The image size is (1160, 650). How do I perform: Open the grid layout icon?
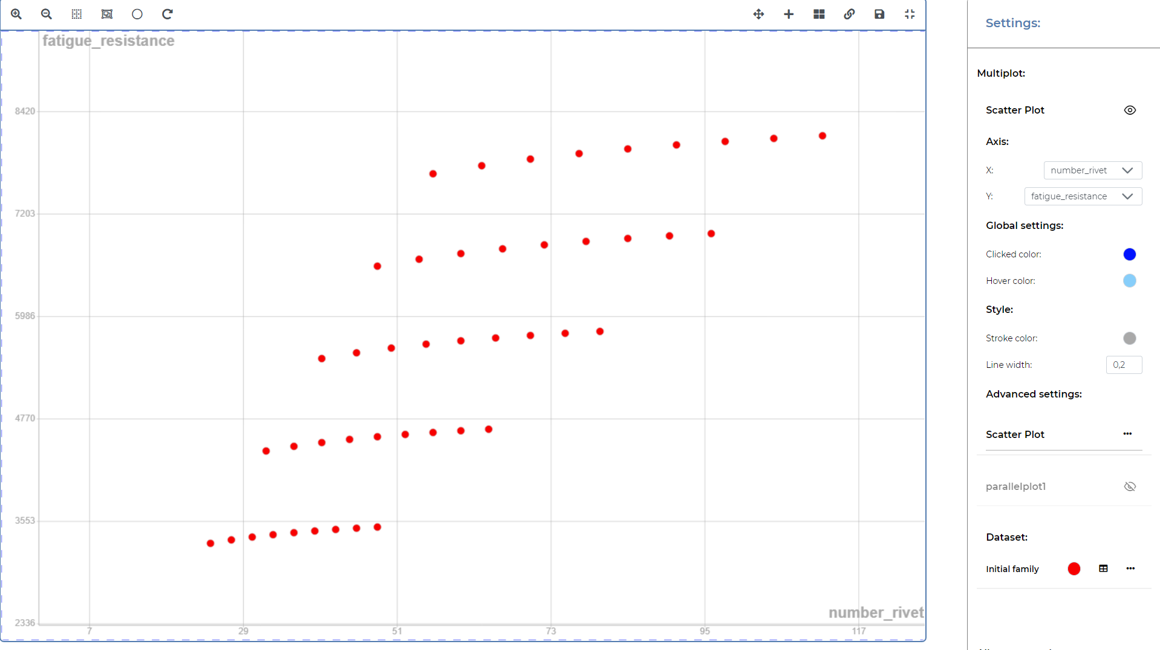[819, 14]
